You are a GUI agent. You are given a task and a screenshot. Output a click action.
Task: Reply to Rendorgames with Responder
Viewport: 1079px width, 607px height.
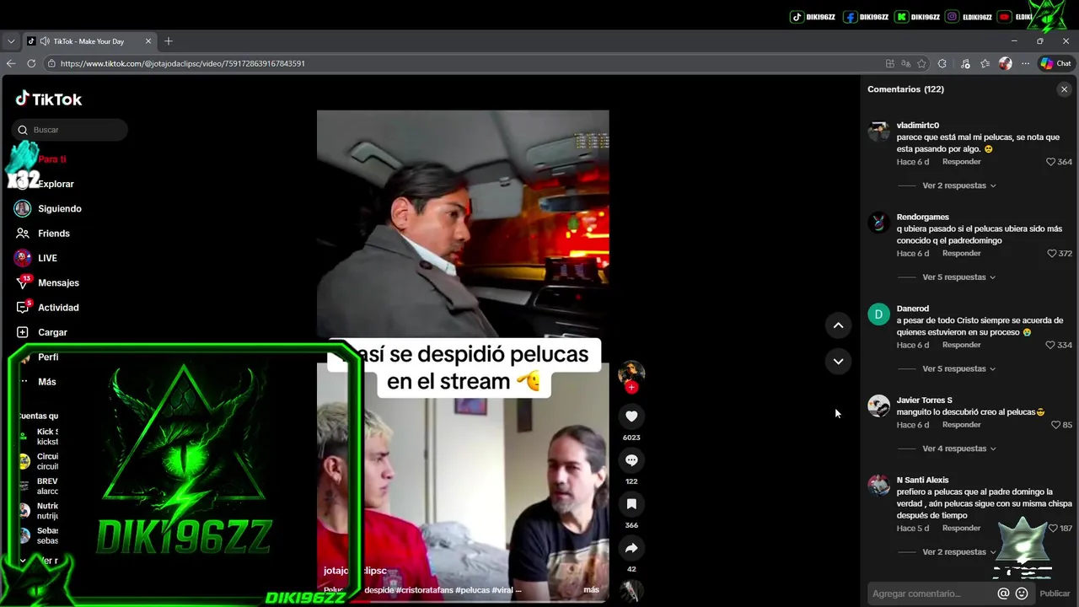coord(962,254)
